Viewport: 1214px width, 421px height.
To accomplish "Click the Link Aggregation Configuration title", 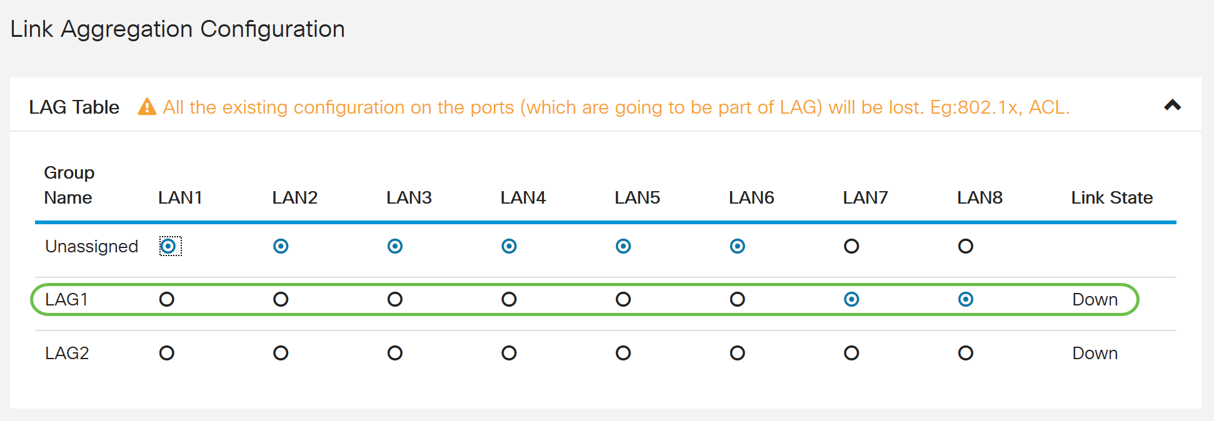I will click(x=178, y=29).
